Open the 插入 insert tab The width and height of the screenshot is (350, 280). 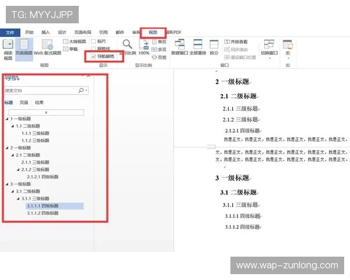click(45, 33)
